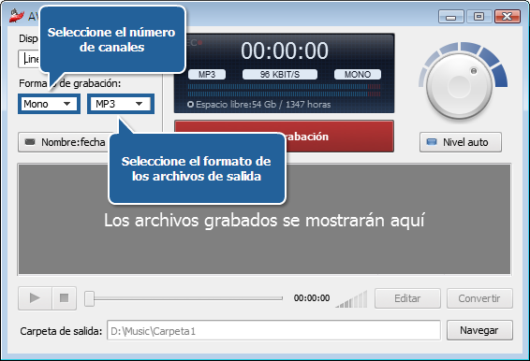The width and height of the screenshot is (530, 361).
Task: Open the MP3 format dropdown
Action: point(121,104)
